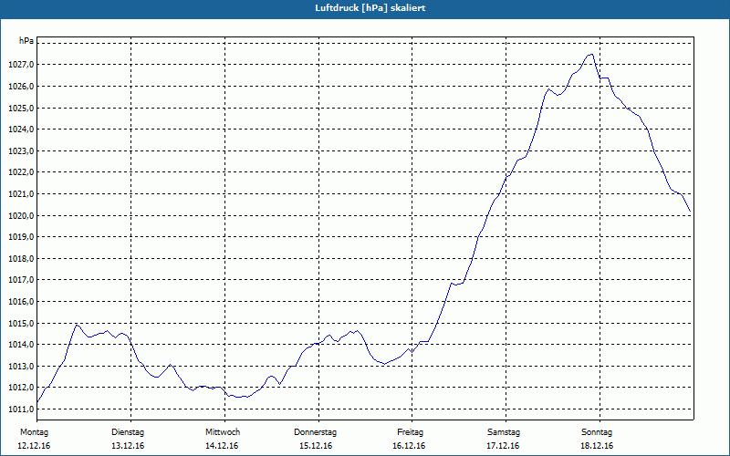Click the date label 15.12.16

[316, 446]
